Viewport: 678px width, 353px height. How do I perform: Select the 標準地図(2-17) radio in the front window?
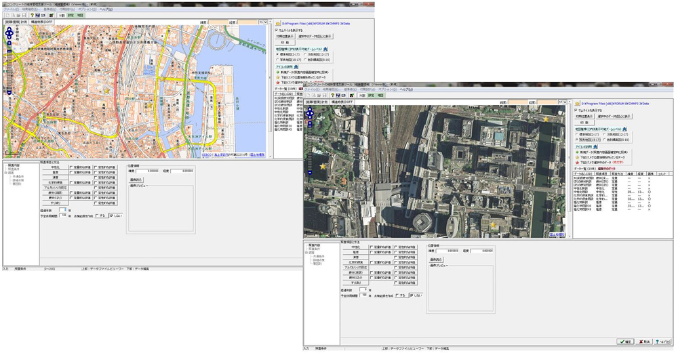tap(577, 134)
